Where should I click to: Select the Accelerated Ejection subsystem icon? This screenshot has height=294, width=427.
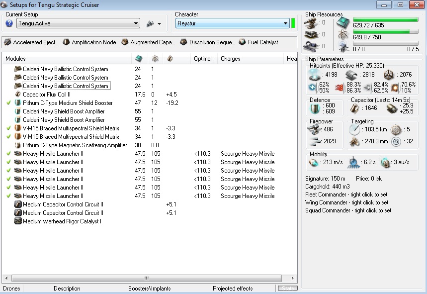pos(7,42)
